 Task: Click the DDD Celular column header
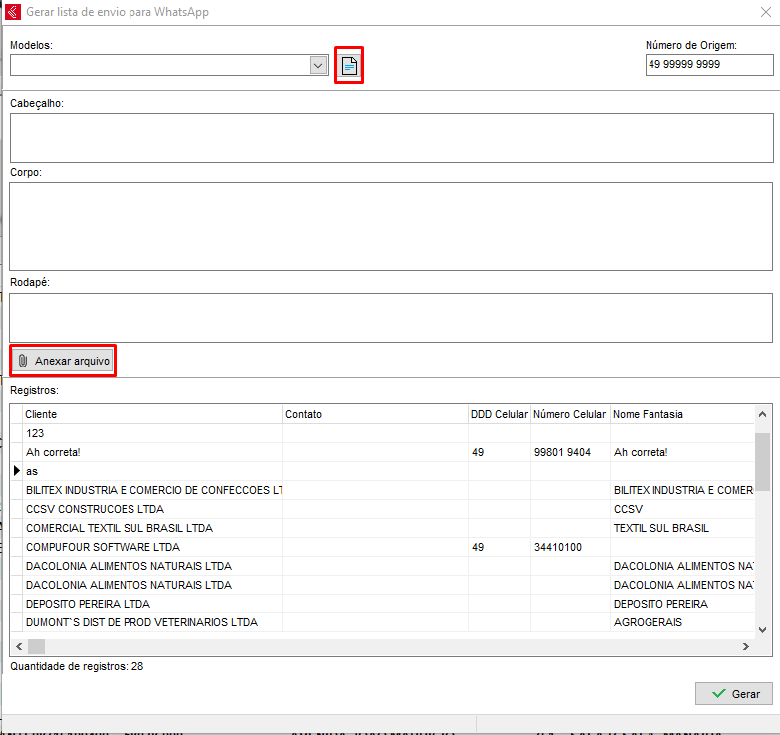coord(499,414)
